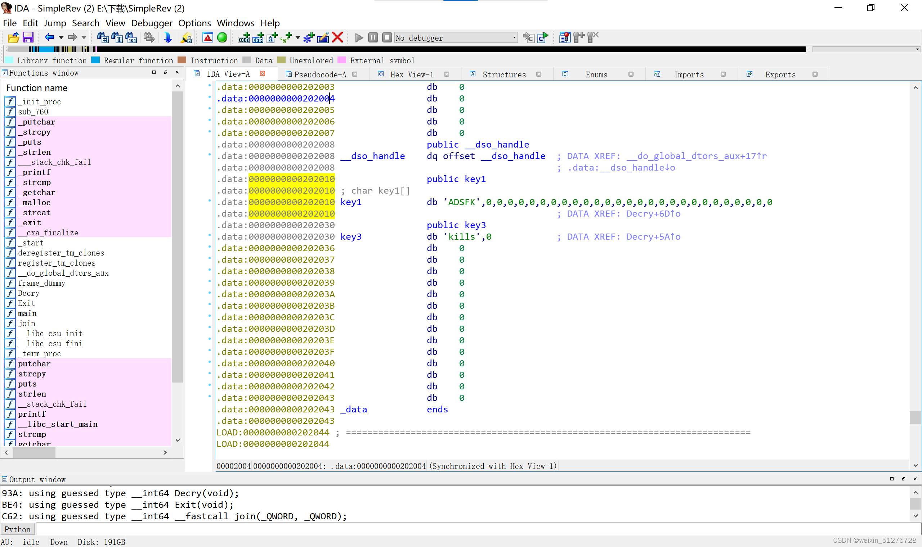Click the breakpoint list toolbar icon
Image resolution: width=922 pixels, height=547 pixels.
(565, 37)
